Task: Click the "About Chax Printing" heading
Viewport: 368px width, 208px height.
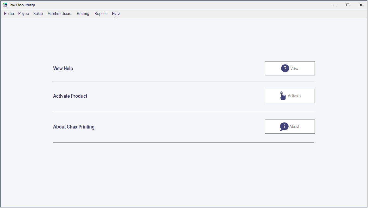Action: [74, 127]
